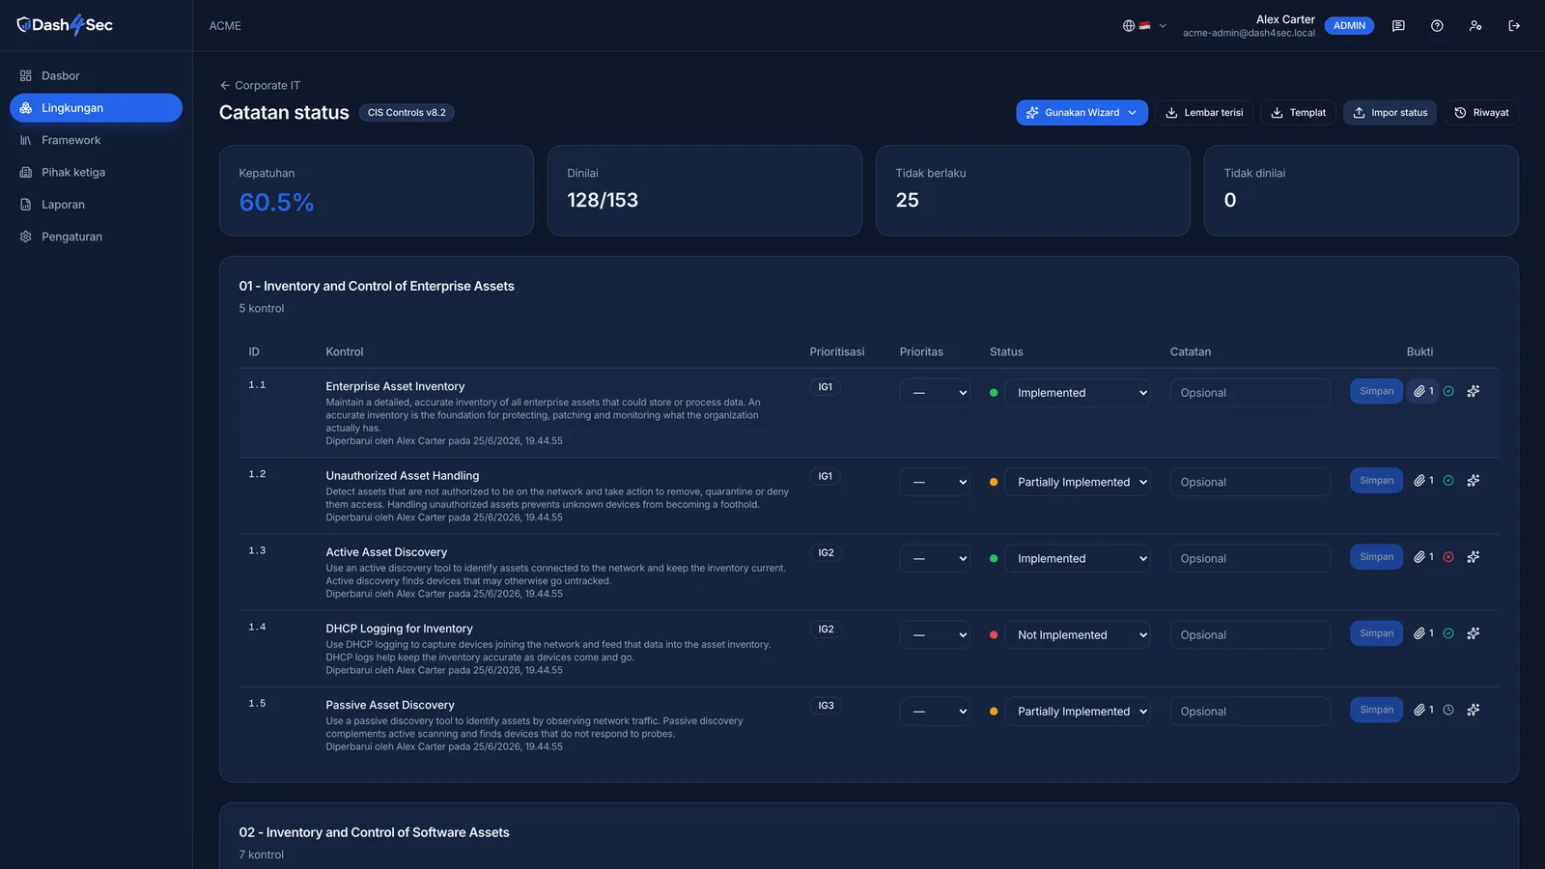This screenshot has width=1545, height=869.
Task: Click AI sparkle icon for control 1.3
Action: [1474, 557]
